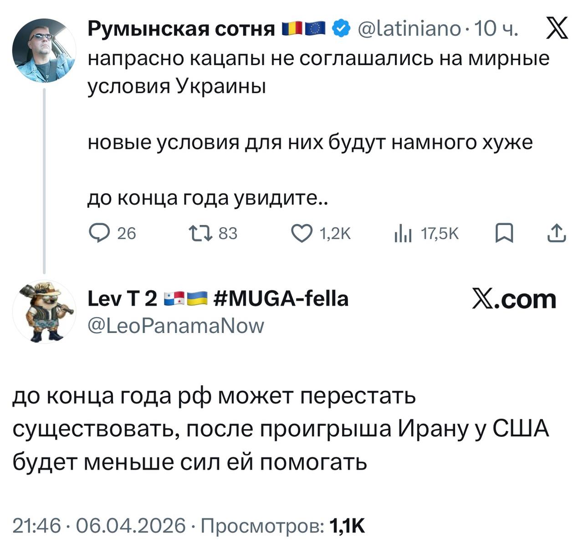Bookmark the Румынская сотня tweet
The image size is (583, 548).
[504, 234]
